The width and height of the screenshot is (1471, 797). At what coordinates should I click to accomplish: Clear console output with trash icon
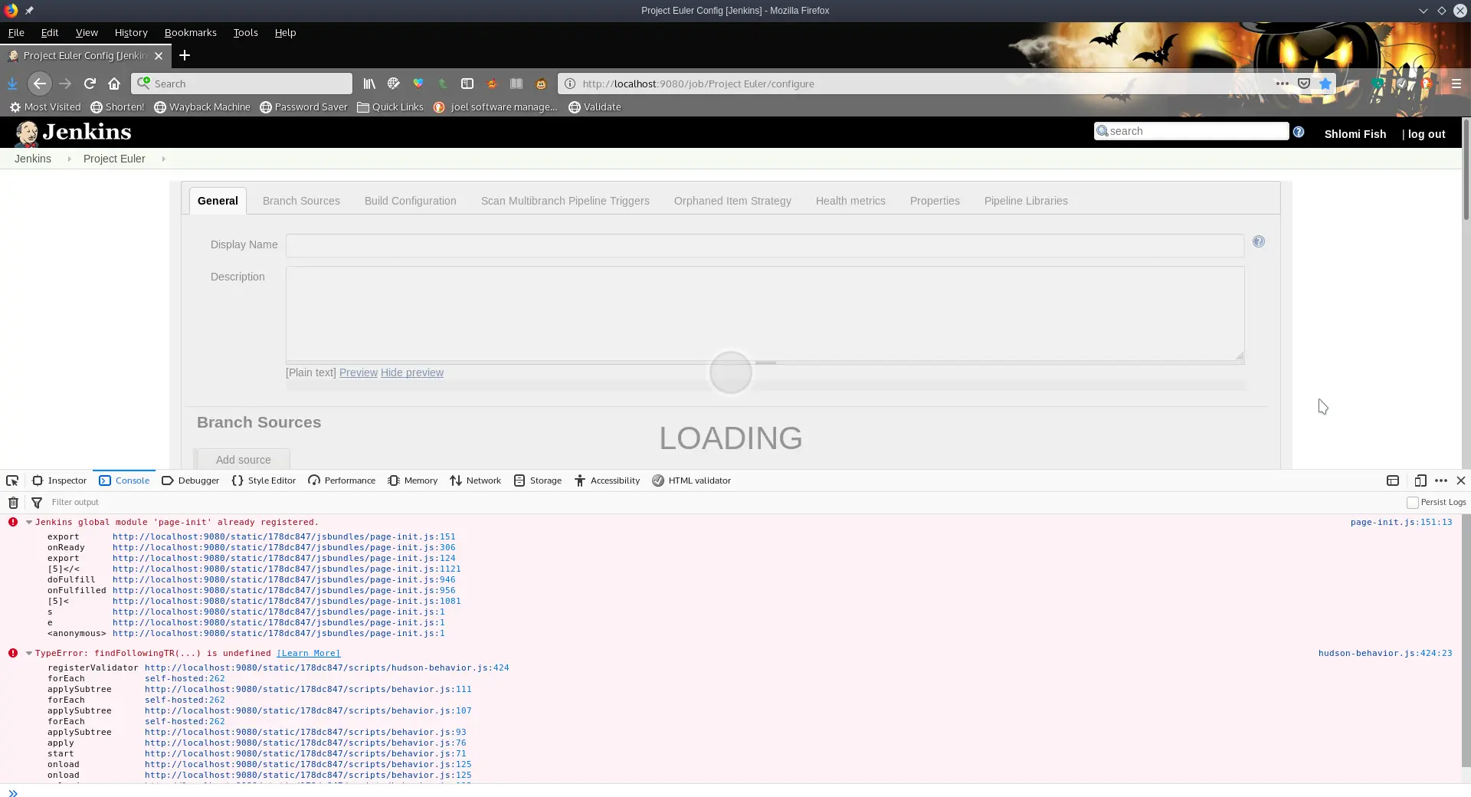point(13,503)
